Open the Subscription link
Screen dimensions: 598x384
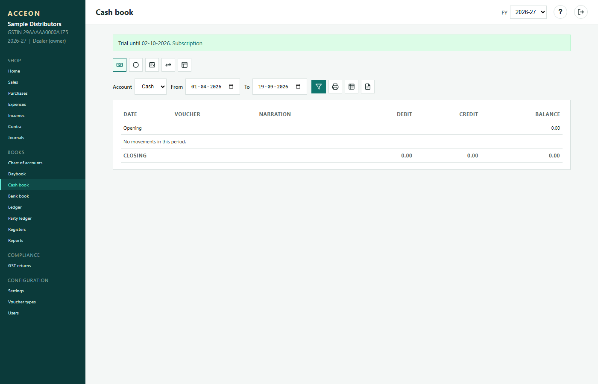point(188,43)
